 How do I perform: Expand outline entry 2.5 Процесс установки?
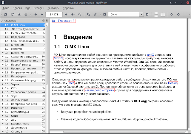[3, 68]
